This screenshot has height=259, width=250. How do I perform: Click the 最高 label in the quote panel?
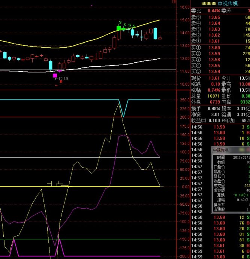226,84
